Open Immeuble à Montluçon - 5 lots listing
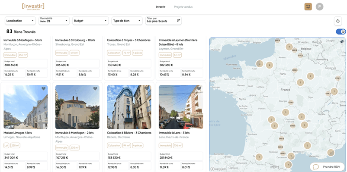This screenshot has width=347, height=172. pos(22,40)
